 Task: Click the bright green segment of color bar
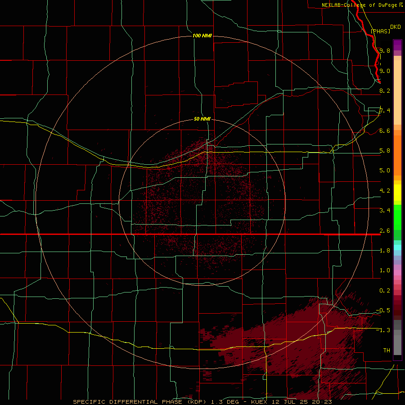pos(397,217)
